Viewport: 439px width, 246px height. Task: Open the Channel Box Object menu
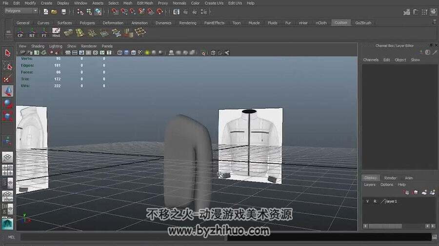(400, 60)
